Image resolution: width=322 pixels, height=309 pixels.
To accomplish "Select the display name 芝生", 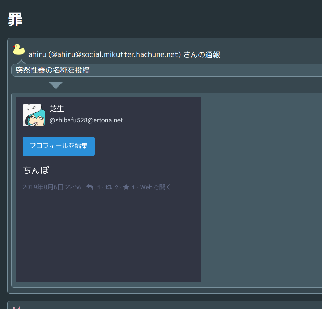I will [57, 109].
